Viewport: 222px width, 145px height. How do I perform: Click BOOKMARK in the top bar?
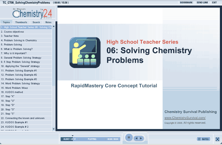(186, 2)
